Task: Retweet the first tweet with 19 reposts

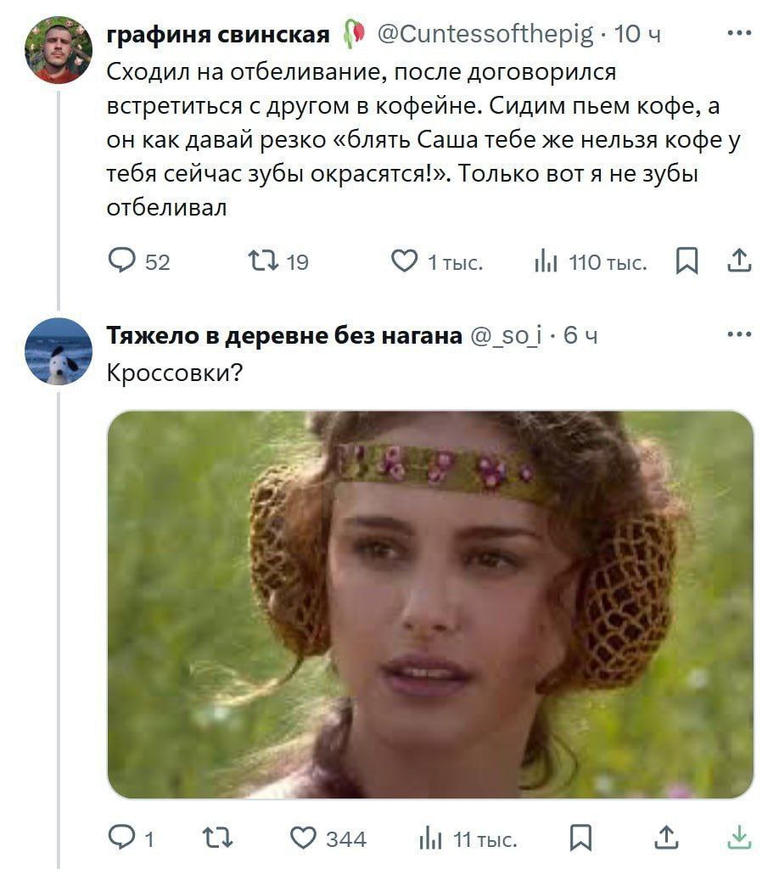Action: pyautogui.click(x=278, y=261)
